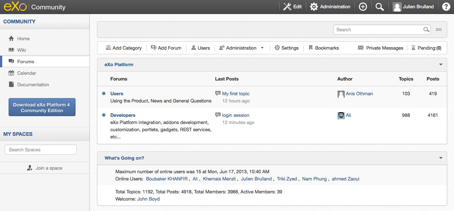Collapse the eXo Platform category

441,65
